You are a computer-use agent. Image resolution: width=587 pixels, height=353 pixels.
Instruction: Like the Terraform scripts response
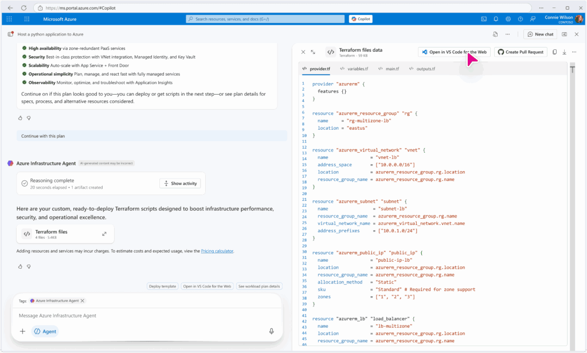point(20,266)
